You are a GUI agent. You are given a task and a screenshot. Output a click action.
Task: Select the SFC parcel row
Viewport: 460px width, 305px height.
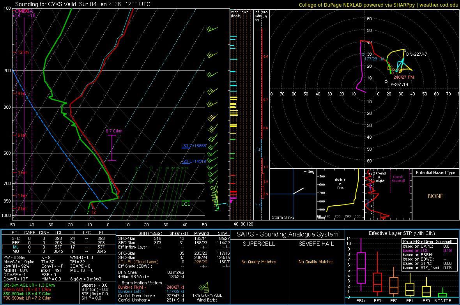[58, 238]
